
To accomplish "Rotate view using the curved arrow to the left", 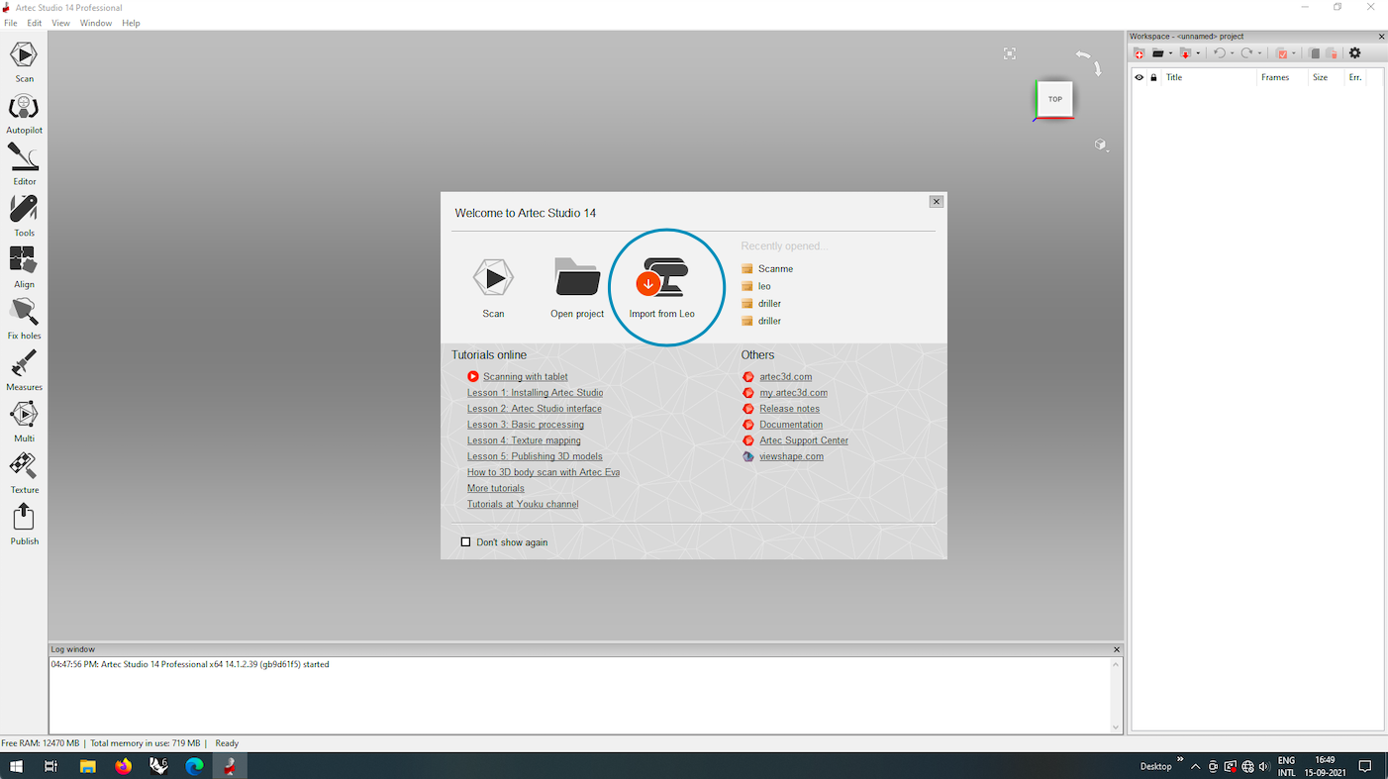I will coord(1083,55).
